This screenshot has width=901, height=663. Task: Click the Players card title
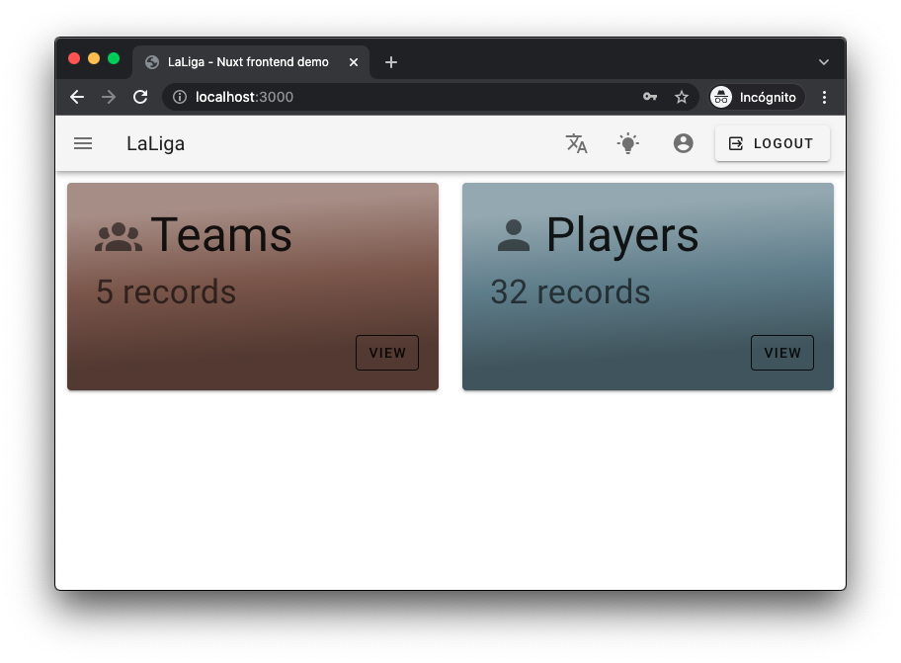coord(622,236)
